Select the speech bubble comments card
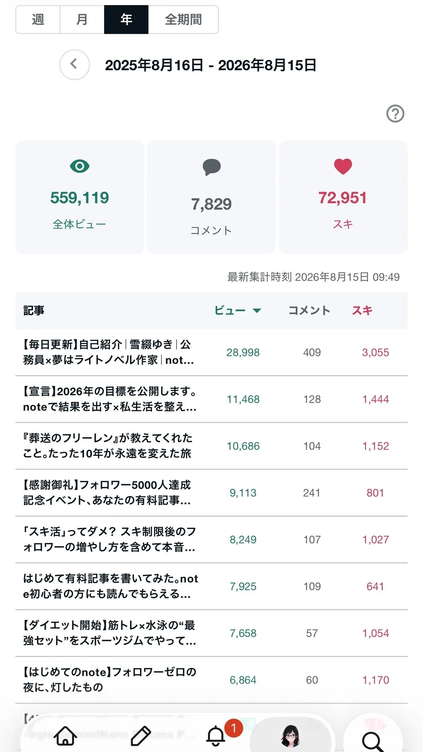 211,197
